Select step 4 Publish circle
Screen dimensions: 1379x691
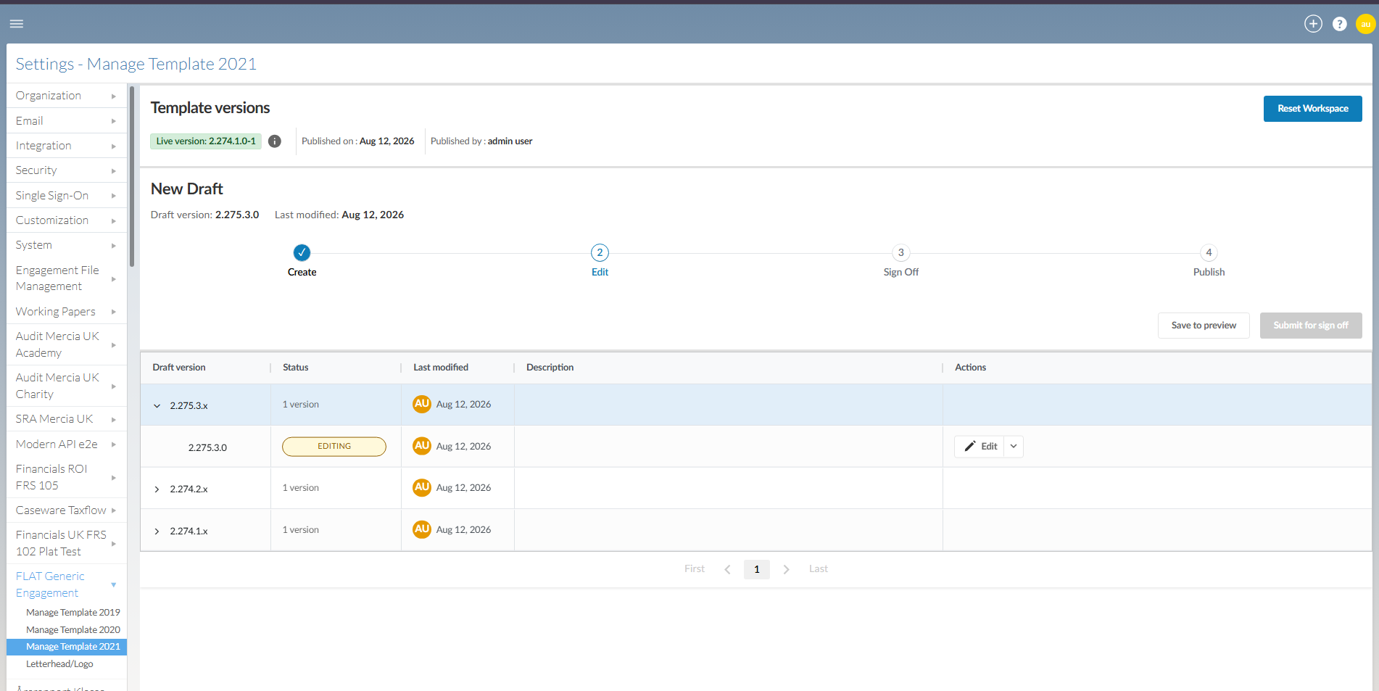point(1209,252)
